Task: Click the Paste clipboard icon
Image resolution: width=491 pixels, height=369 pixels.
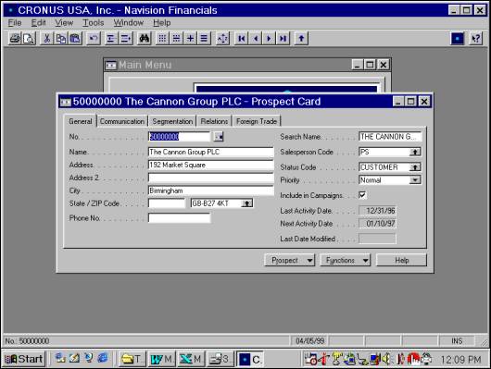Action: click(75, 39)
